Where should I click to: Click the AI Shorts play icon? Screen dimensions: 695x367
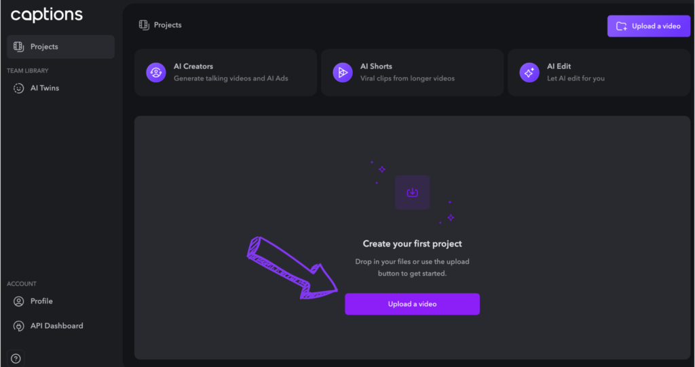(343, 72)
